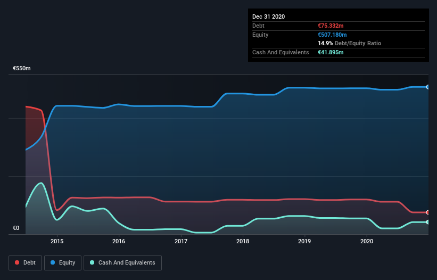Click the Equity label in the tooltip
This screenshot has width=437, height=280.
pos(260,35)
